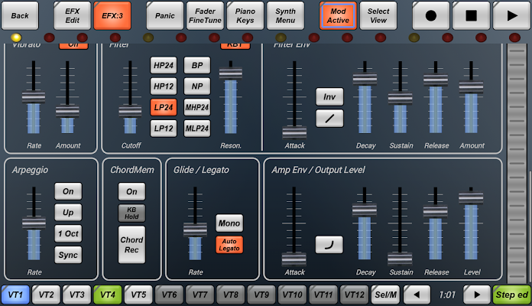
Task: Start playback with the Play button
Action: (511, 15)
